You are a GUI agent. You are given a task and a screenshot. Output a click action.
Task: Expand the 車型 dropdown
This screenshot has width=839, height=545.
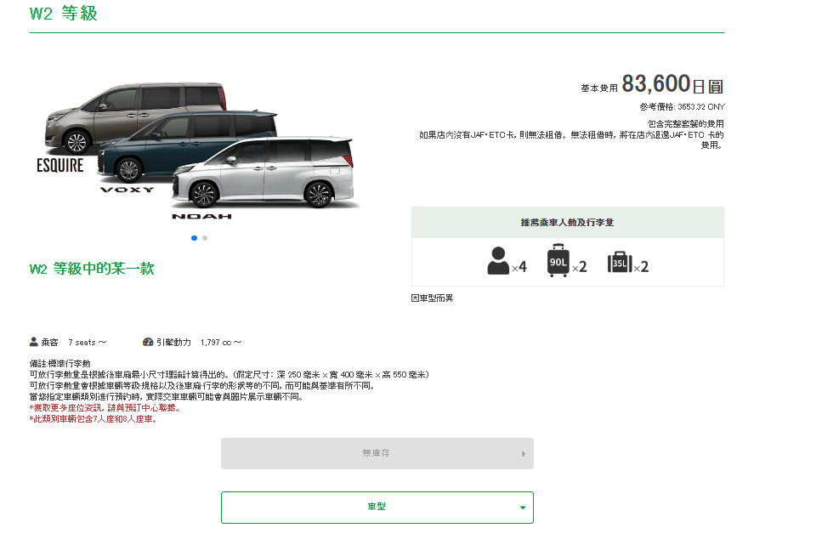tap(377, 507)
